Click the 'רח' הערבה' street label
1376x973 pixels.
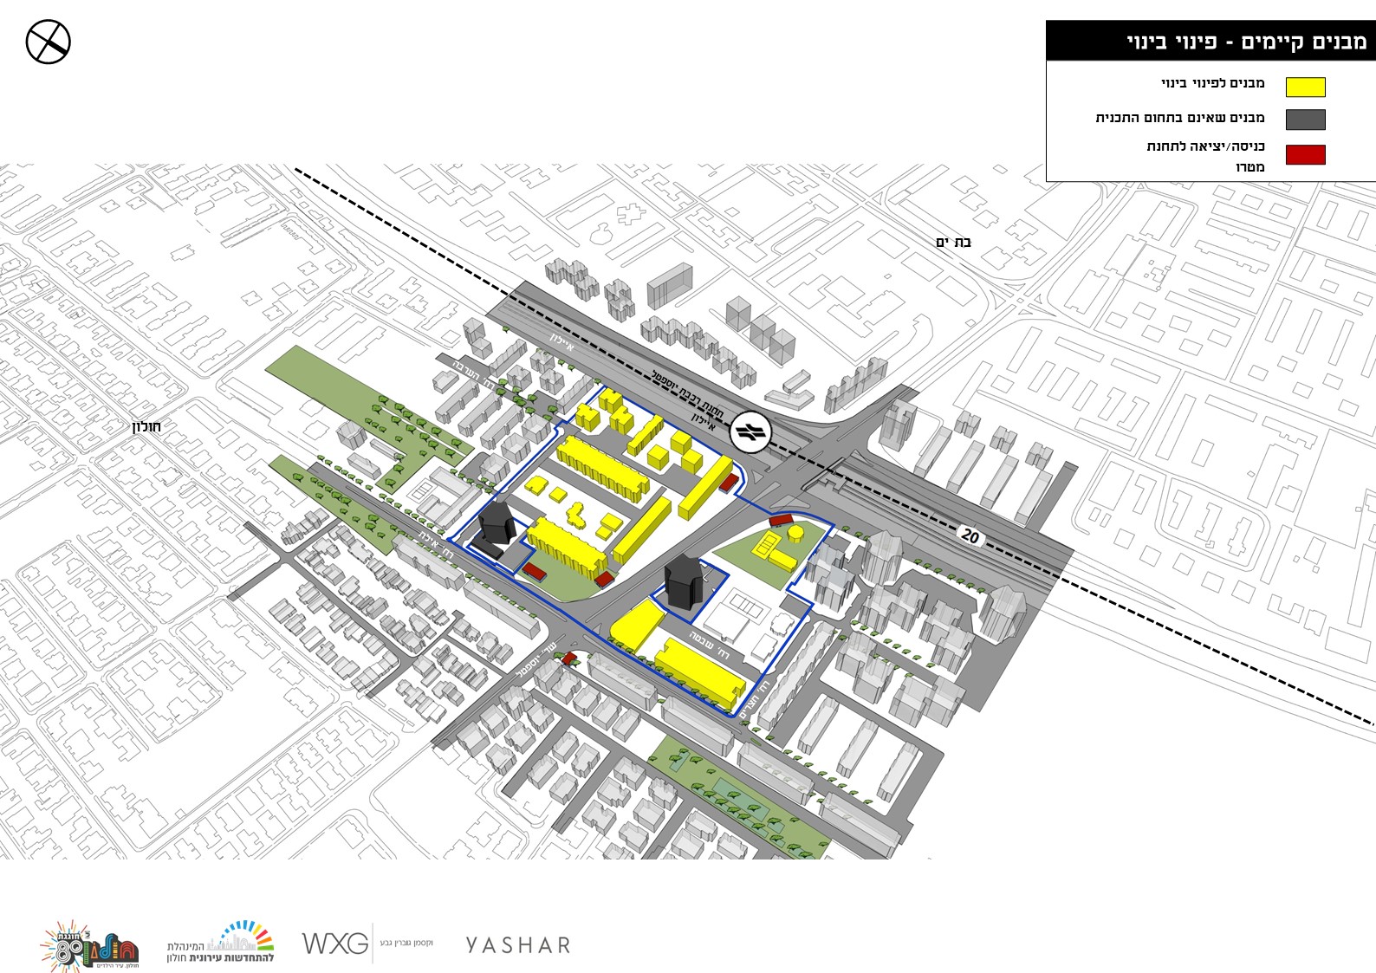click(x=471, y=373)
